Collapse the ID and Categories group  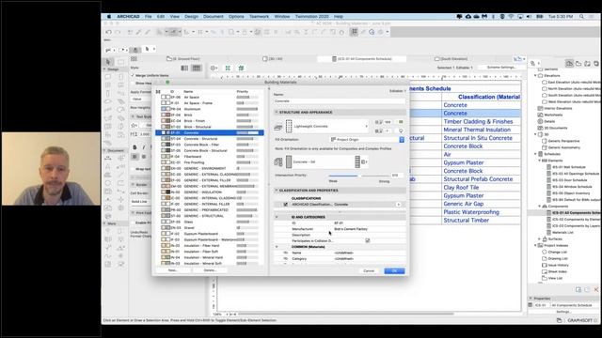277,217
